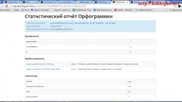The width and height of the screenshot is (182, 102).
Task: Open the Другие закладки bookmarks folder
Action: 176,10
